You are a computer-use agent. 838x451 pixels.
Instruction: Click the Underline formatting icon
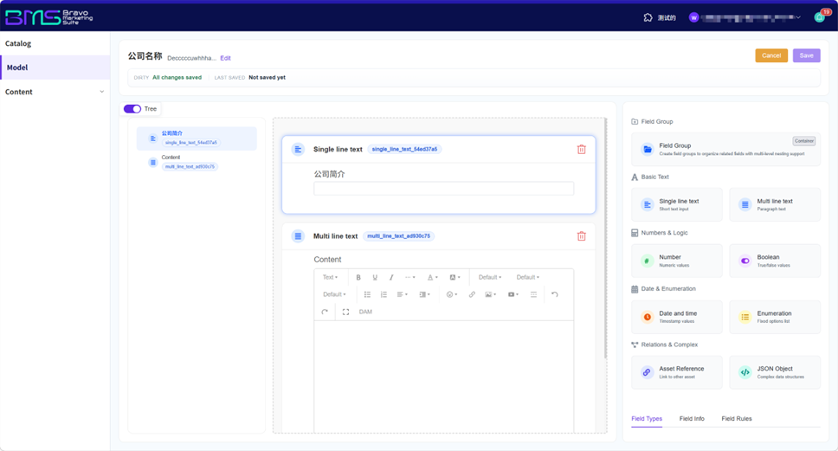(375, 277)
